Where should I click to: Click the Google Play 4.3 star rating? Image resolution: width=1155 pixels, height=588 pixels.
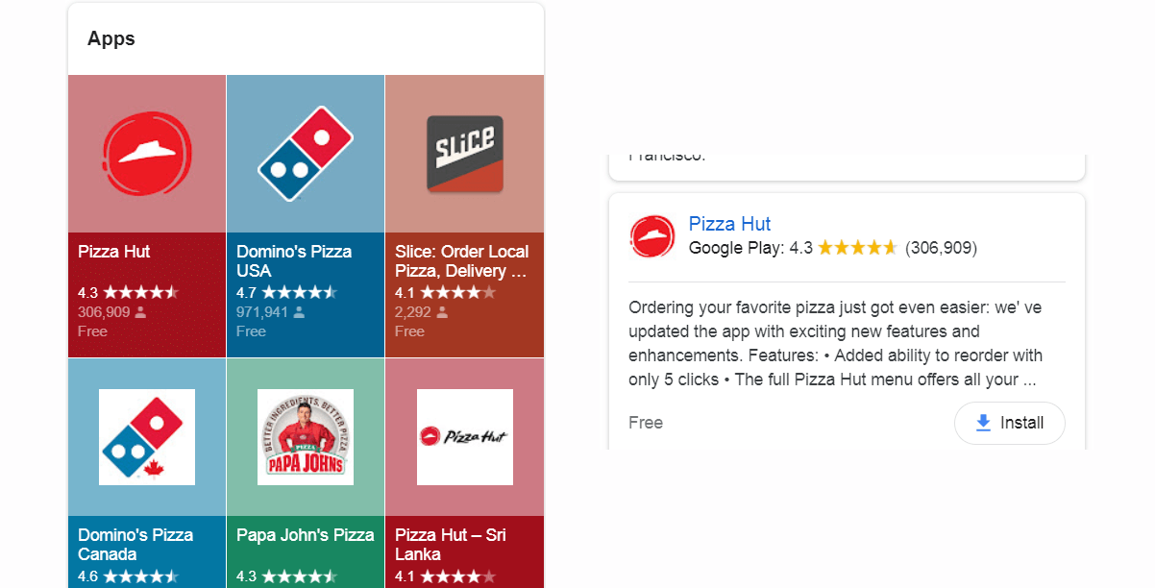click(793, 248)
